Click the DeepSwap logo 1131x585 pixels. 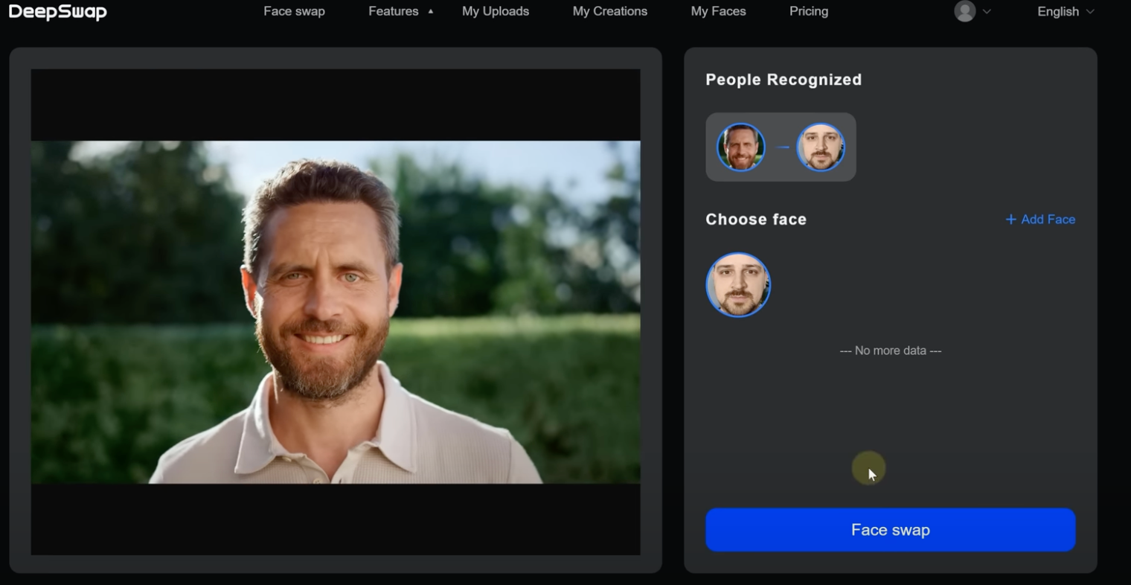point(57,12)
